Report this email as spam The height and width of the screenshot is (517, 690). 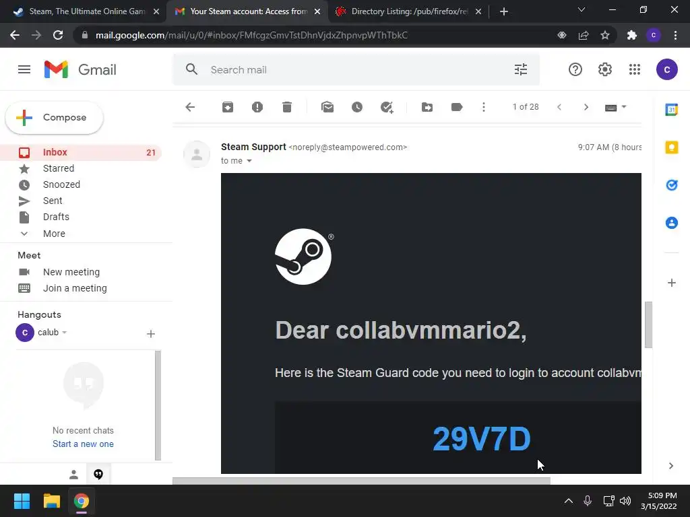tap(257, 107)
